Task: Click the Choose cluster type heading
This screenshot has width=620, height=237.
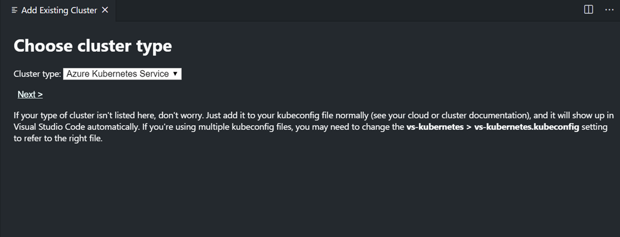Action: [x=93, y=46]
